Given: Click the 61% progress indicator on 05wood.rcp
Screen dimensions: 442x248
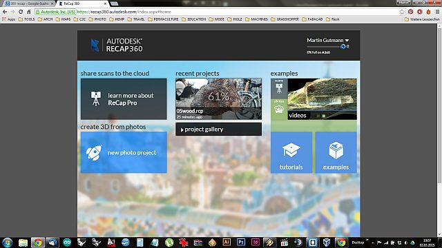Looking at the screenshot, I should [x=218, y=96].
